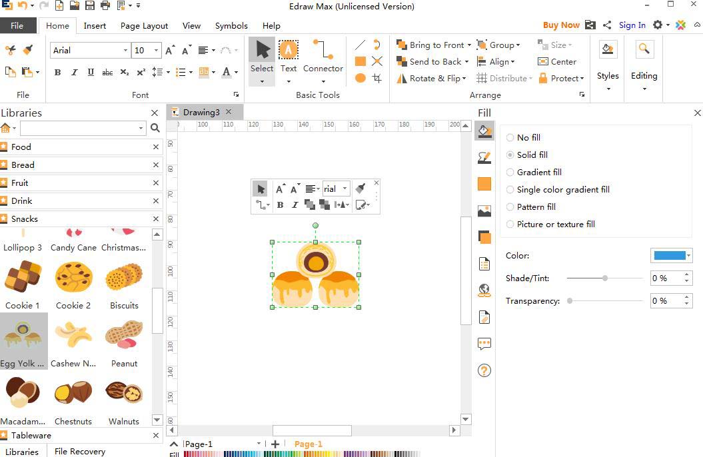The width and height of the screenshot is (703, 457).
Task: Open the Help tab
Action: (x=271, y=25)
